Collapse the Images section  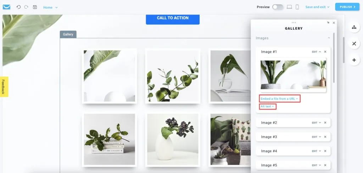329,38
